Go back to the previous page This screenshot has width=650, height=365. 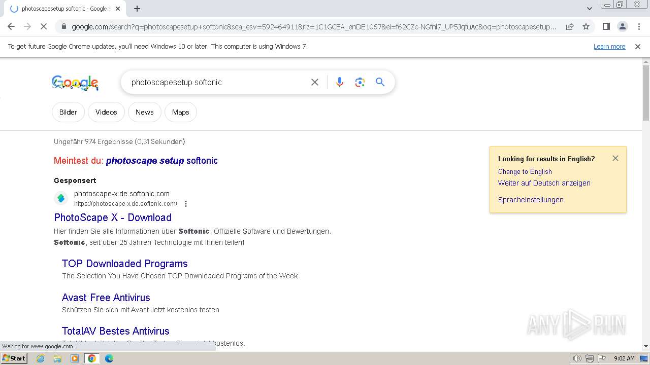click(x=11, y=26)
